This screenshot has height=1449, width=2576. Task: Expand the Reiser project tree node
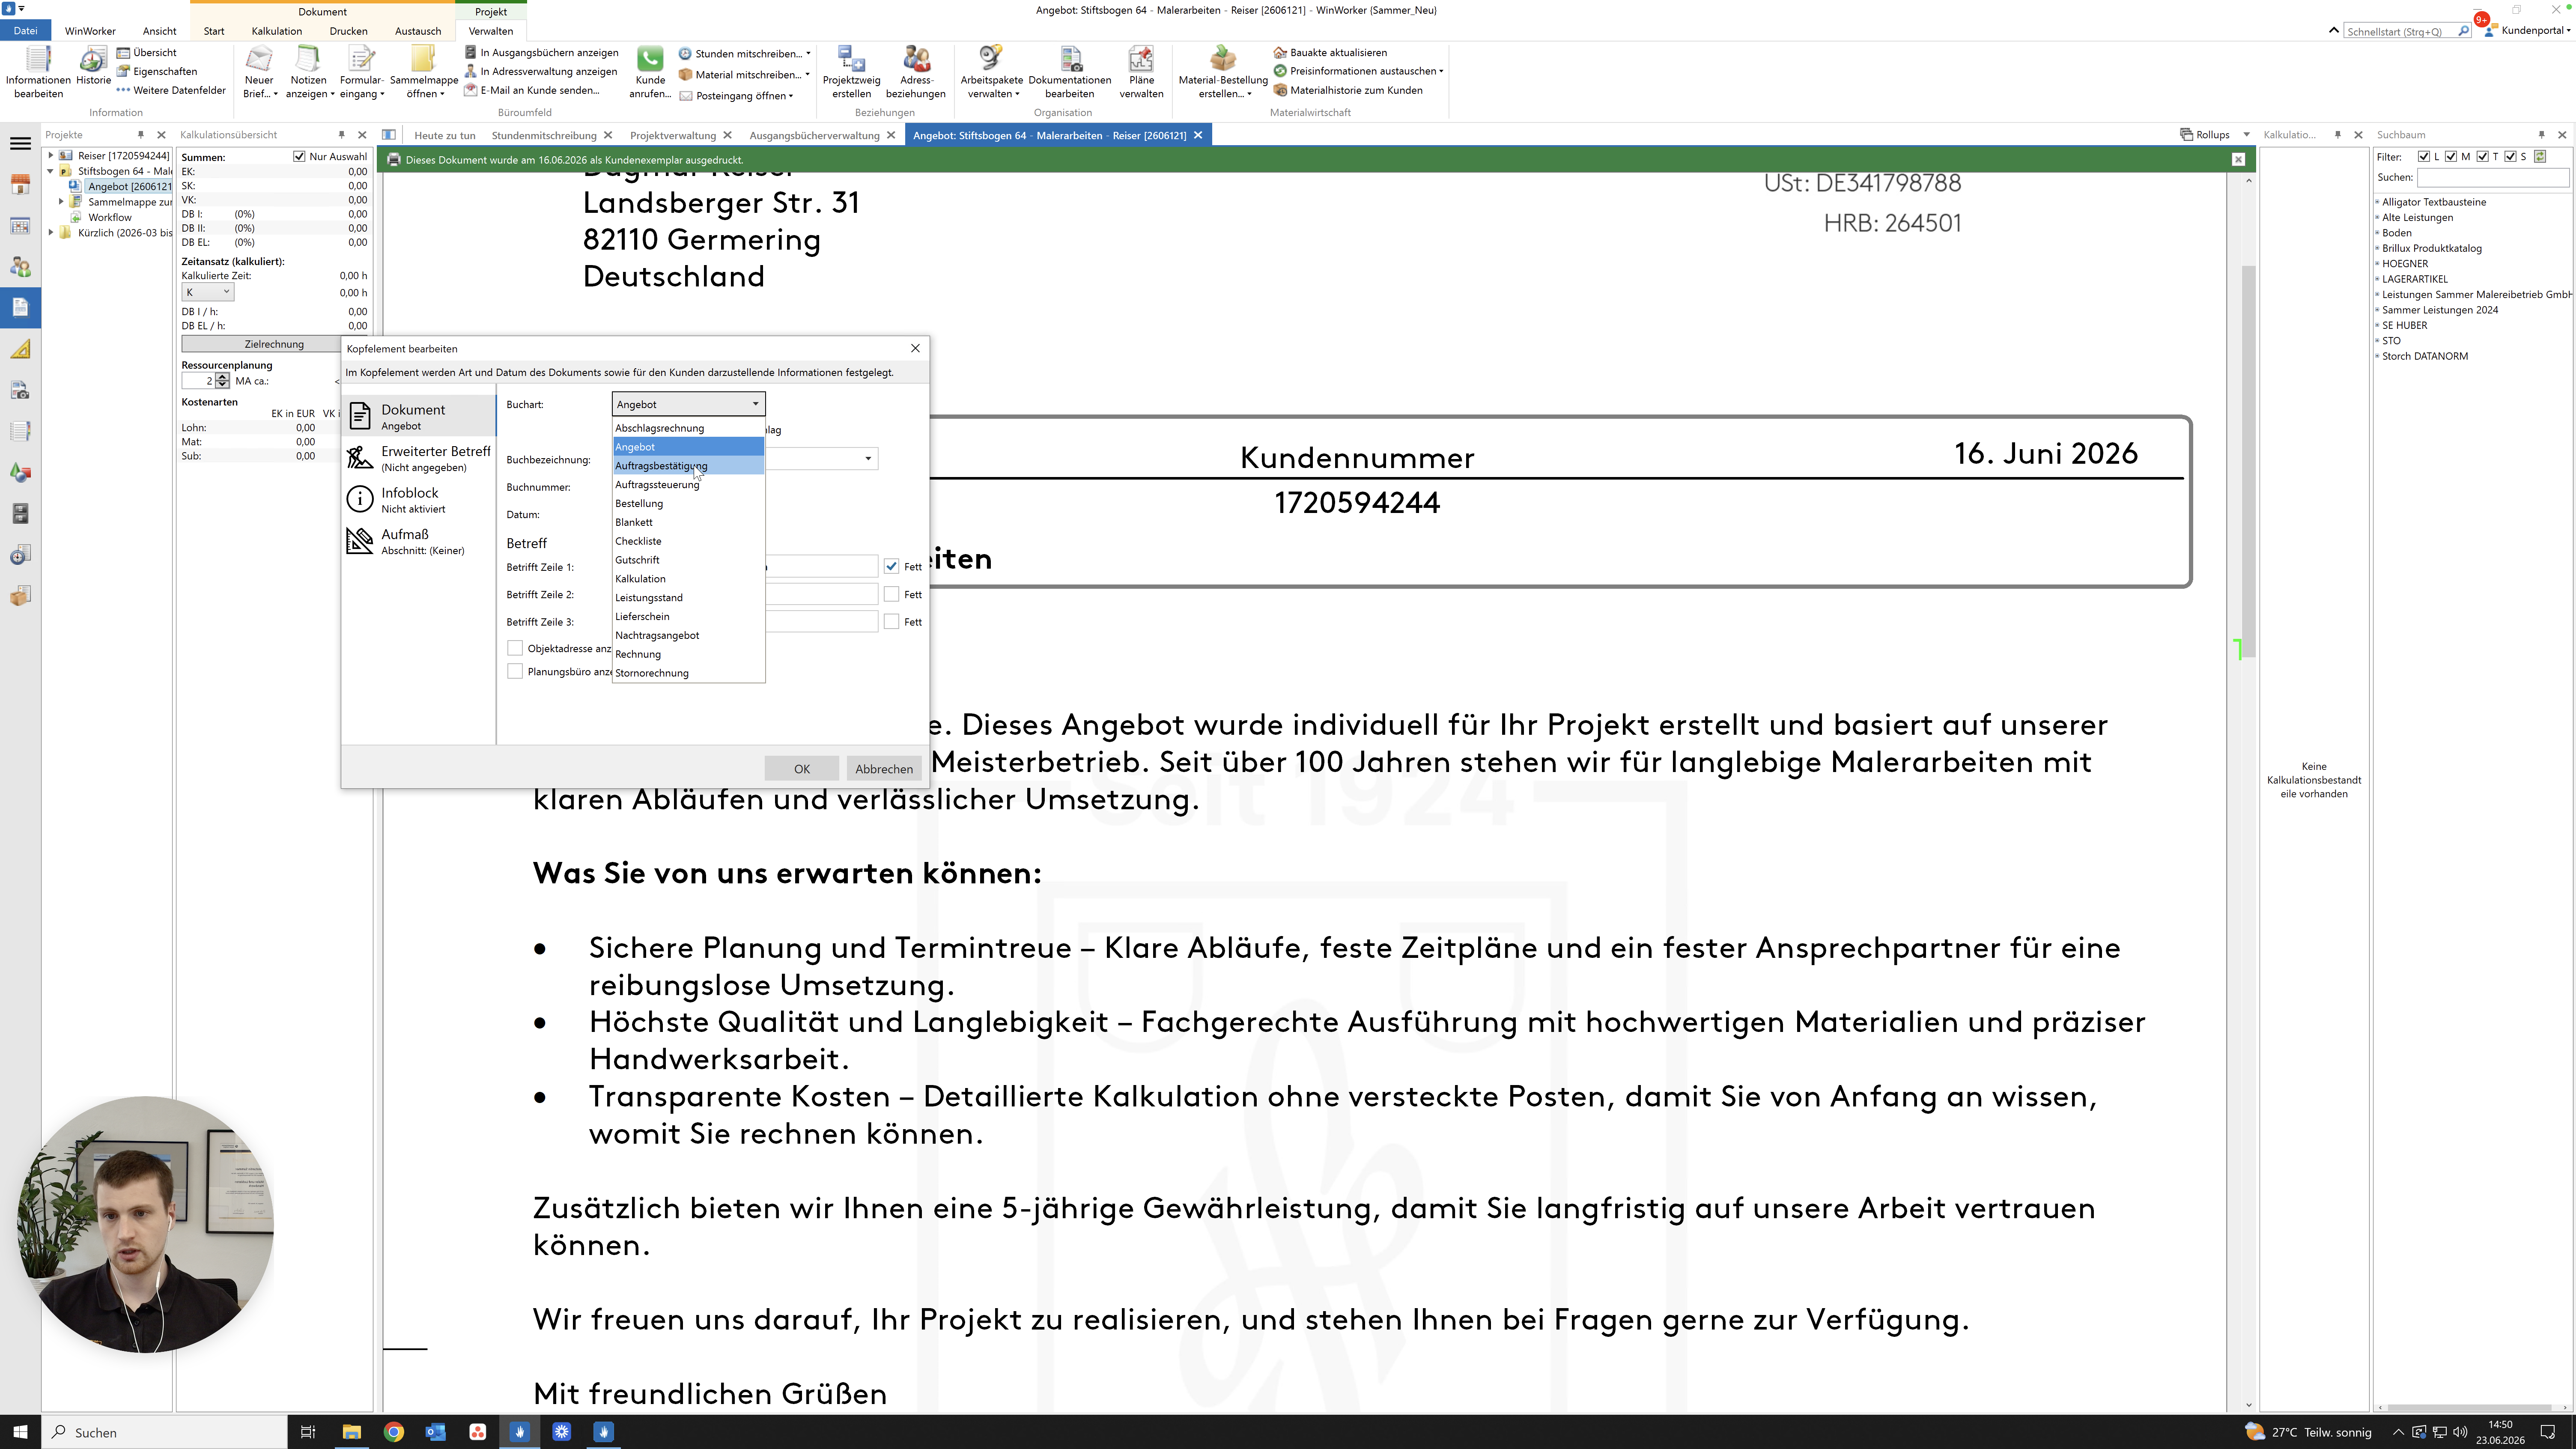[51, 155]
